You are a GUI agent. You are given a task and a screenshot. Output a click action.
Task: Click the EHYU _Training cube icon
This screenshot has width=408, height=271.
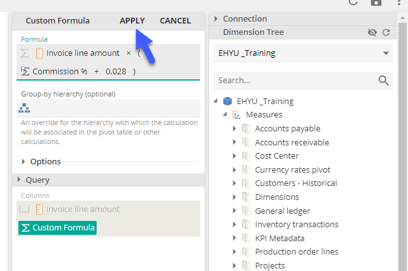point(228,101)
